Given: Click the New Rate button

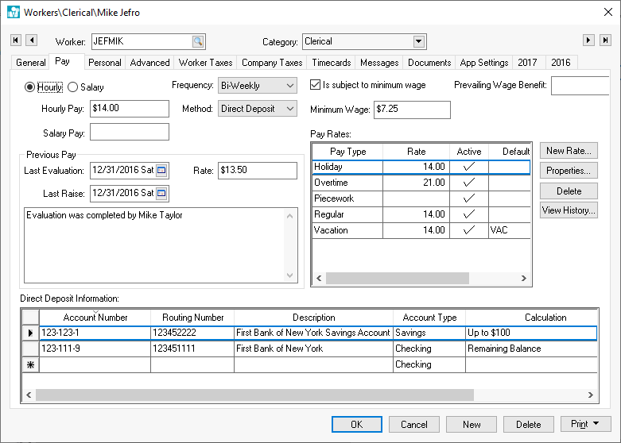Looking at the screenshot, I should [568, 151].
